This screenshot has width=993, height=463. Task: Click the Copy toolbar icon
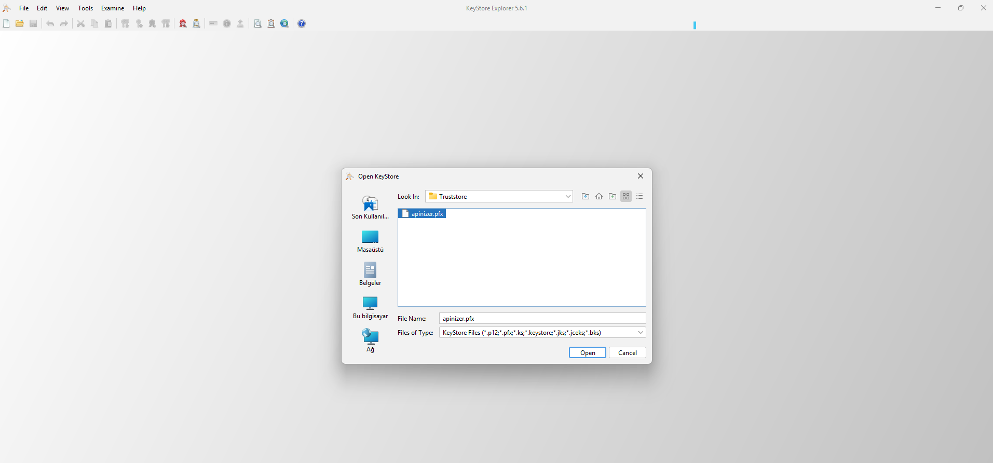[x=94, y=23]
